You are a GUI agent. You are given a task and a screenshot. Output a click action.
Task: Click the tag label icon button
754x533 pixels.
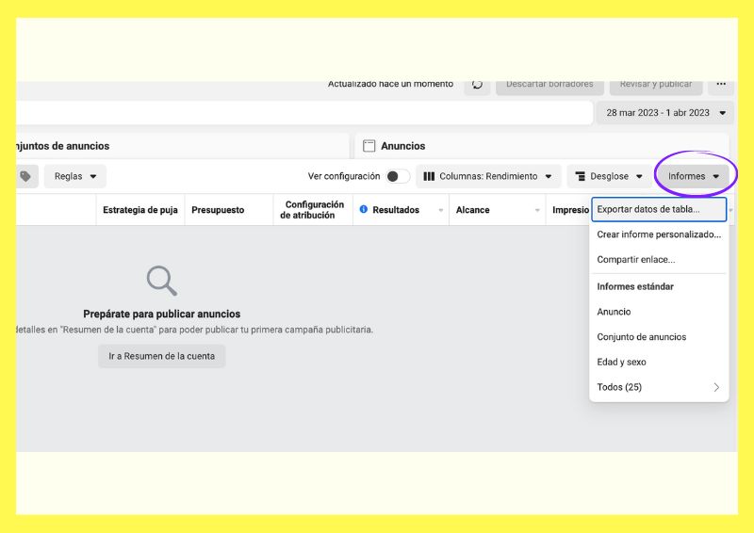click(x=25, y=176)
